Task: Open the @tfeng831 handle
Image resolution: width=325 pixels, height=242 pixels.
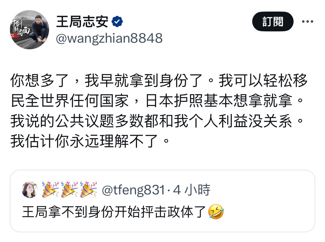Action: pyautogui.click(x=134, y=190)
